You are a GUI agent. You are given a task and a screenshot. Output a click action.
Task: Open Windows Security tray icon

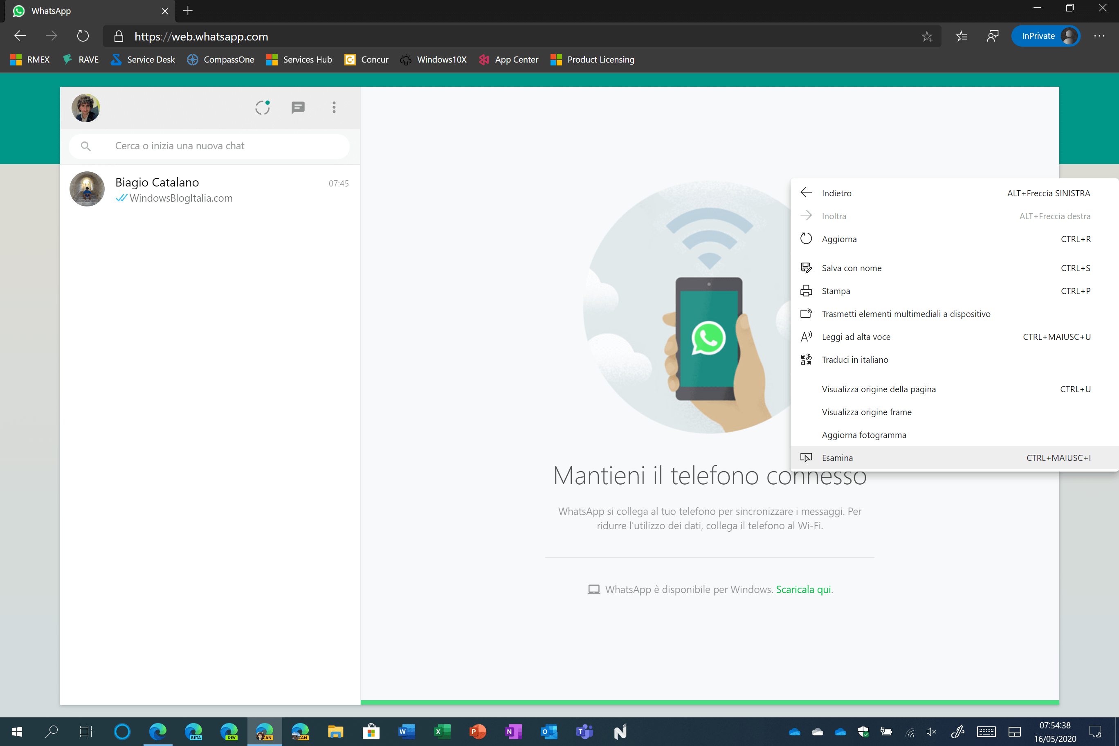(863, 732)
